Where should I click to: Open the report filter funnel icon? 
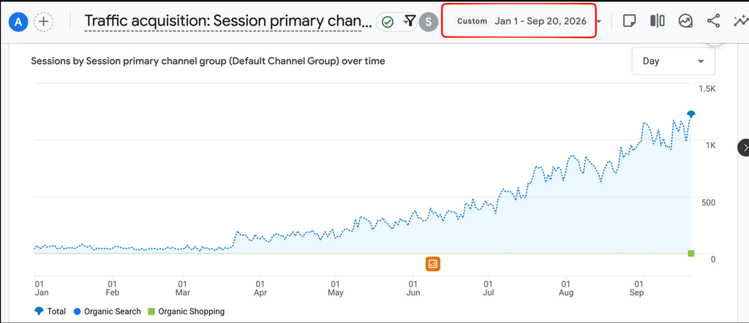point(410,20)
